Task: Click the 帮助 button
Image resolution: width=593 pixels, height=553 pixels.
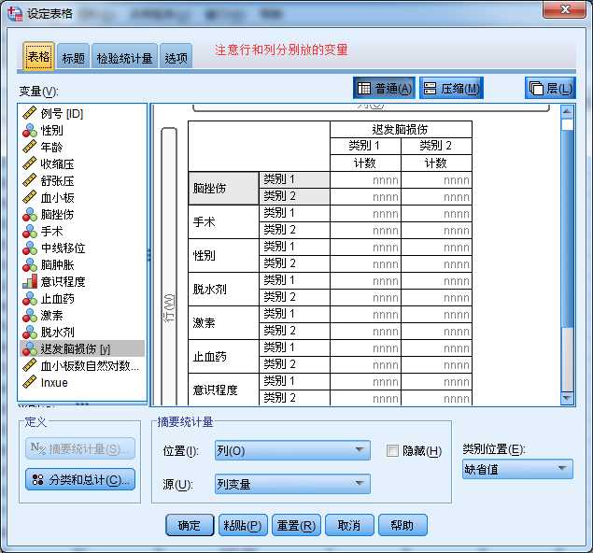Action: click(402, 525)
